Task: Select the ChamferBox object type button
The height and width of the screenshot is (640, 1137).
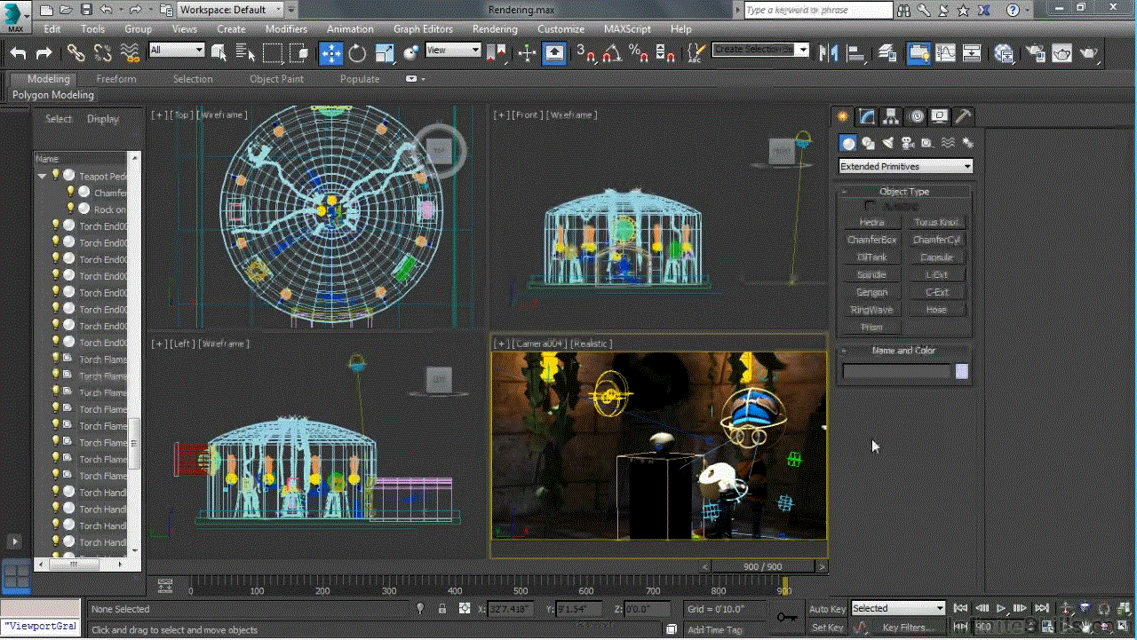Action: coord(871,240)
